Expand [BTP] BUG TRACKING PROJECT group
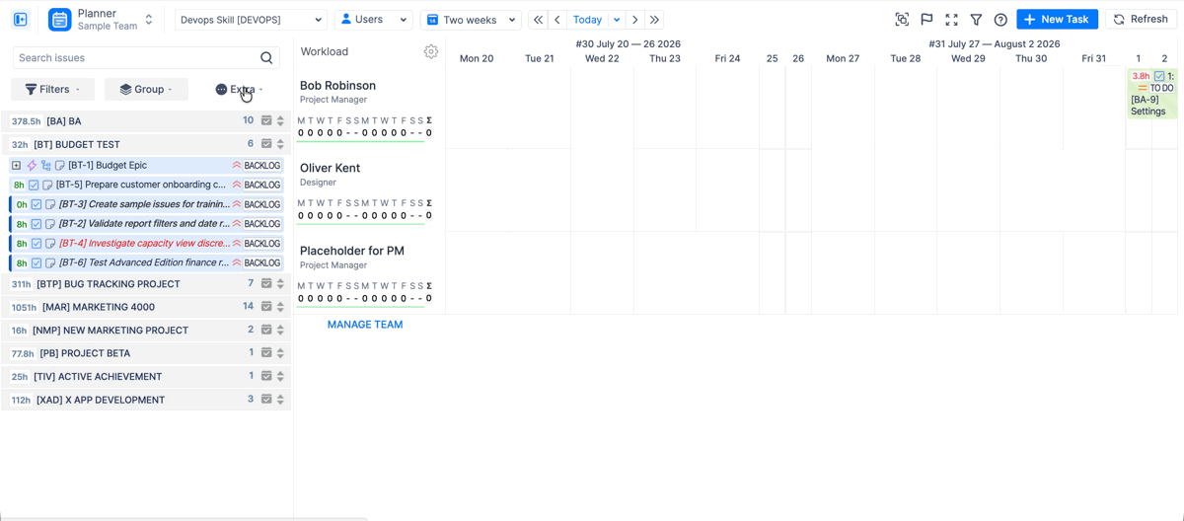 click(146, 284)
